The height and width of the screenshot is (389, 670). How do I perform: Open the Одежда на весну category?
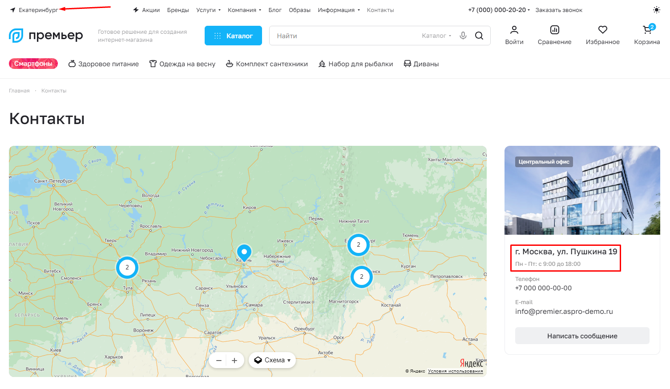[x=182, y=64]
